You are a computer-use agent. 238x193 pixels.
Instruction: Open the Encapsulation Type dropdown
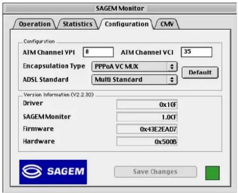[134, 66]
